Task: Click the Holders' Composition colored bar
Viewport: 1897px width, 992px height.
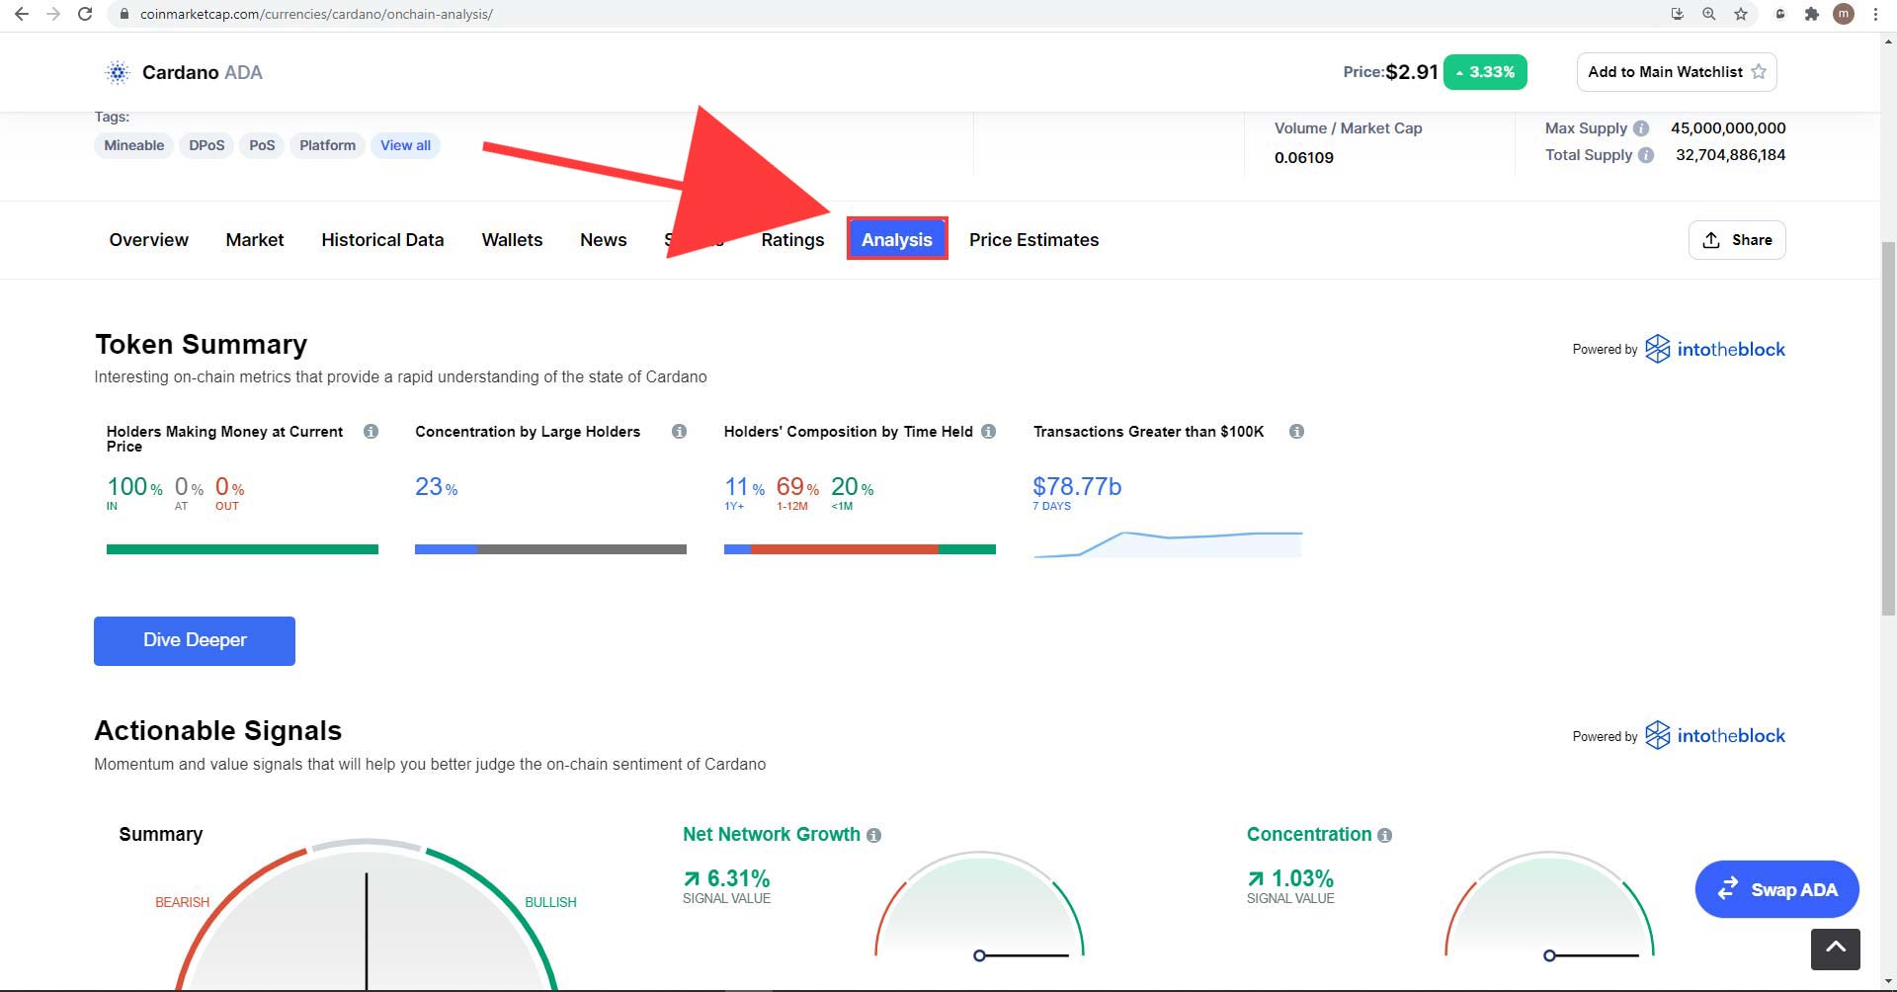Action: 860,549
